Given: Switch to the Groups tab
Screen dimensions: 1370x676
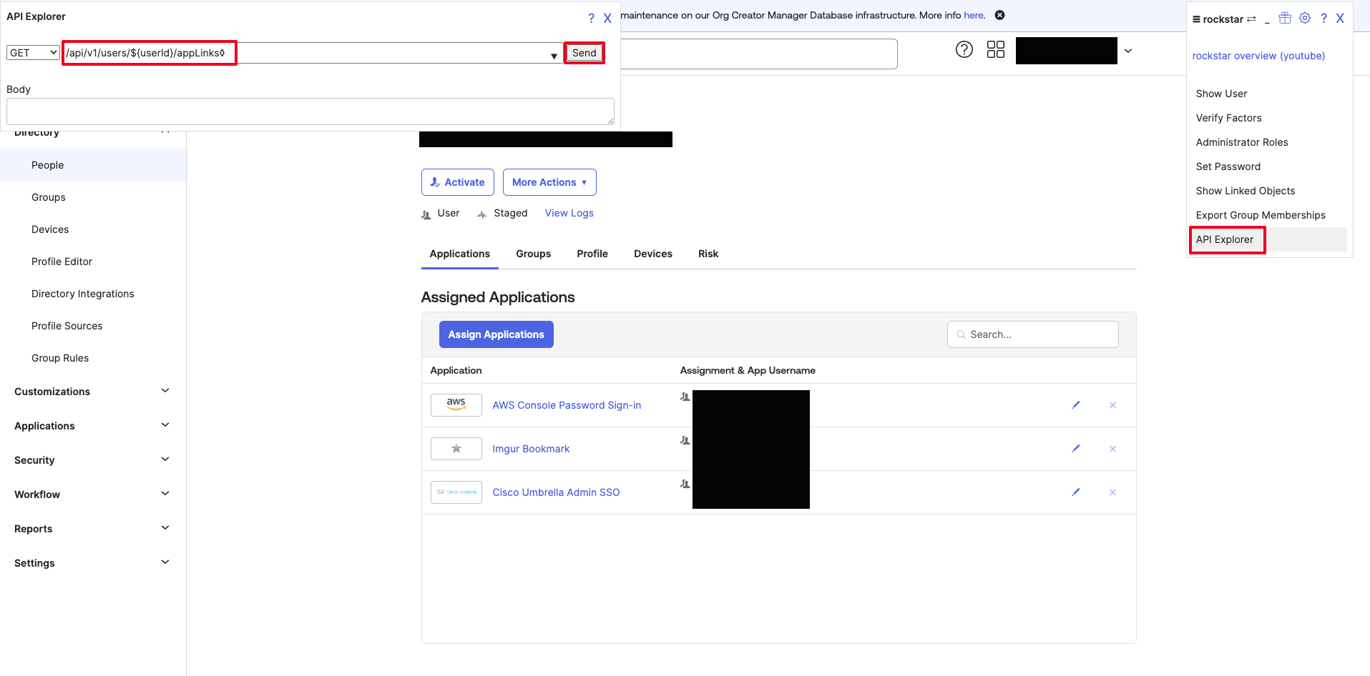Looking at the screenshot, I should click(x=534, y=254).
